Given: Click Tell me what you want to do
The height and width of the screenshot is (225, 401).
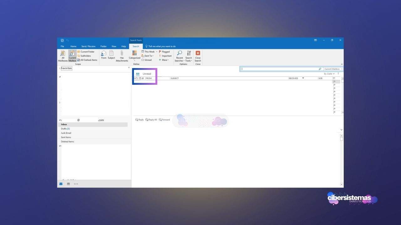Looking at the screenshot, I should [x=160, y=46].
